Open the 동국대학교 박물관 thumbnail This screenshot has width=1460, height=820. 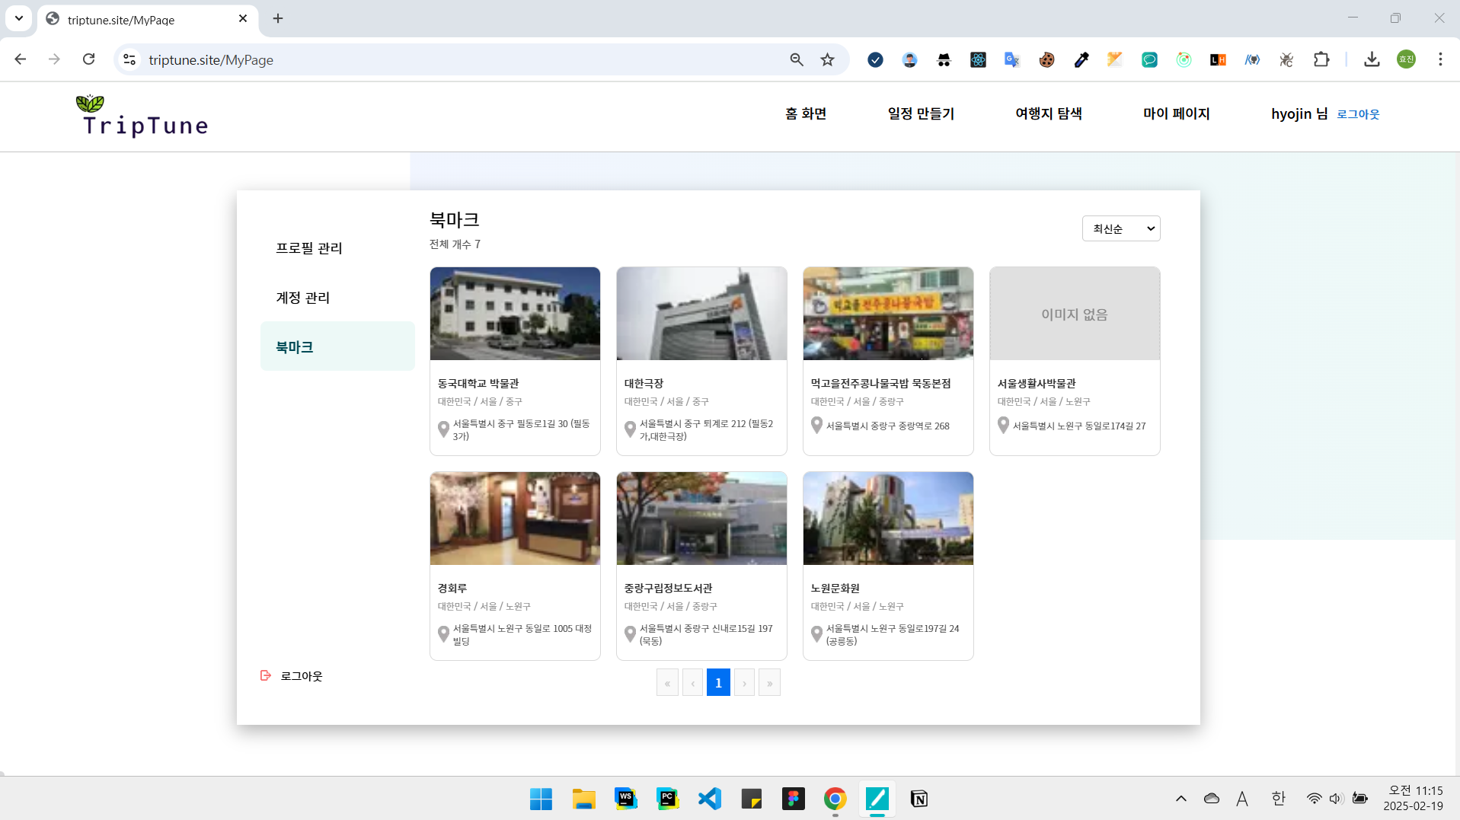click(x=515, y=314)
